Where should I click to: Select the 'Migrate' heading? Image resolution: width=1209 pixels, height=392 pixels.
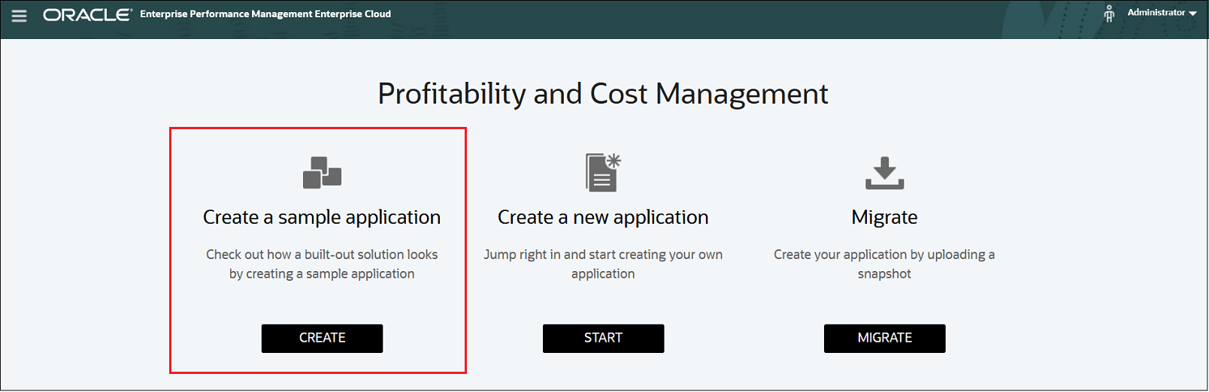point(884,217)
